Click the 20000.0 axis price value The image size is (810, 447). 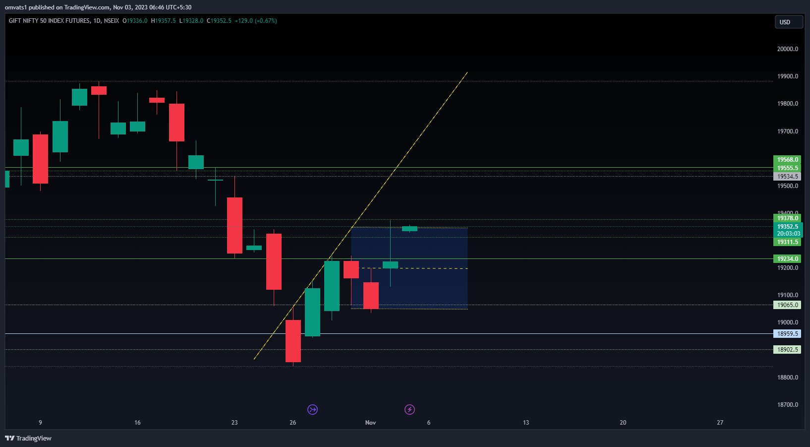tap(788, 49)
